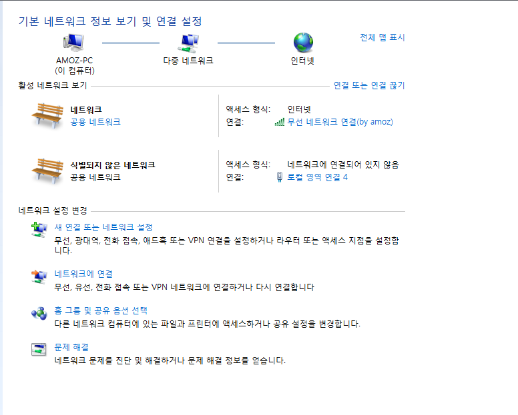Click the 다중 네트워크 icon
Viewport: 518px width, 415px height.
[188, 43]
